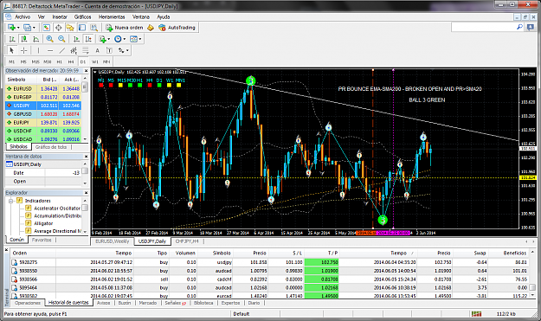541x321 pixels.
Task: Switch chart to candlestick type
Action: coord(24,39)
